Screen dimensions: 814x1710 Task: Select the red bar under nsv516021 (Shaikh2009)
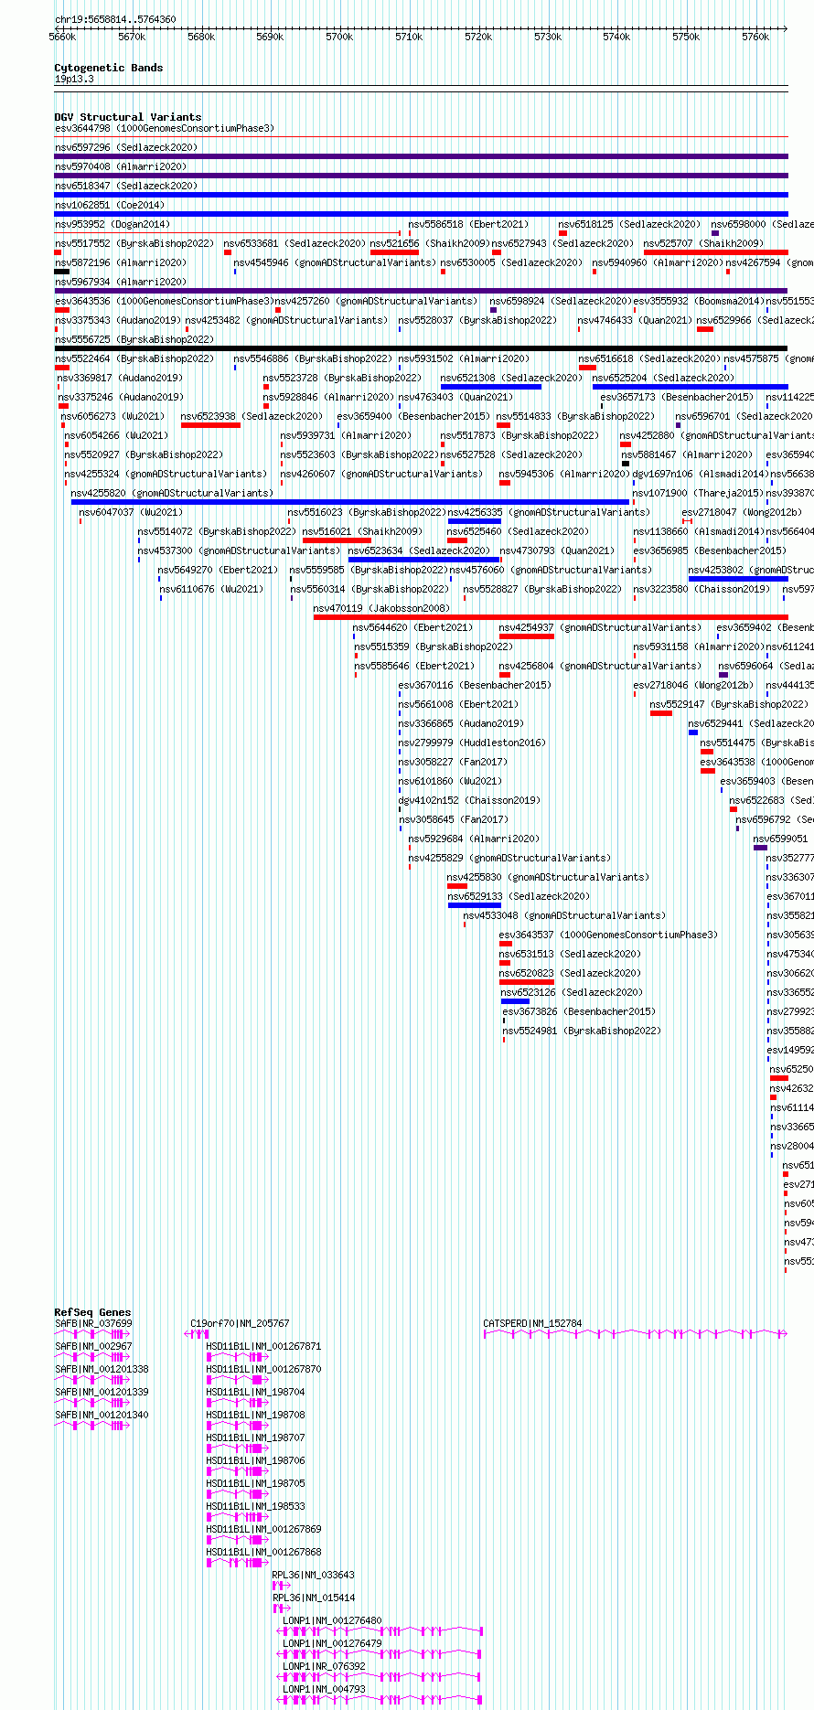coord(337,540)
